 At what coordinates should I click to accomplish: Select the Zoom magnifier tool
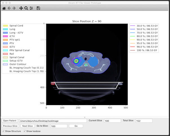click(x=26, y=8)
